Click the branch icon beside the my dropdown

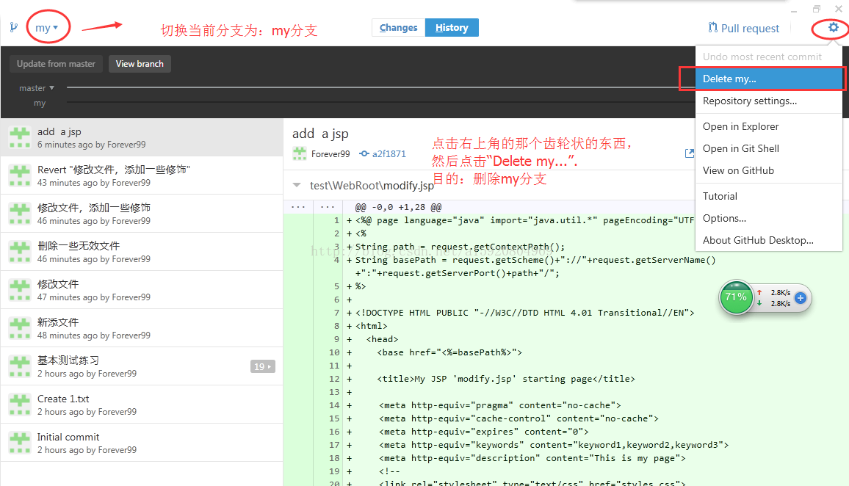13,27
